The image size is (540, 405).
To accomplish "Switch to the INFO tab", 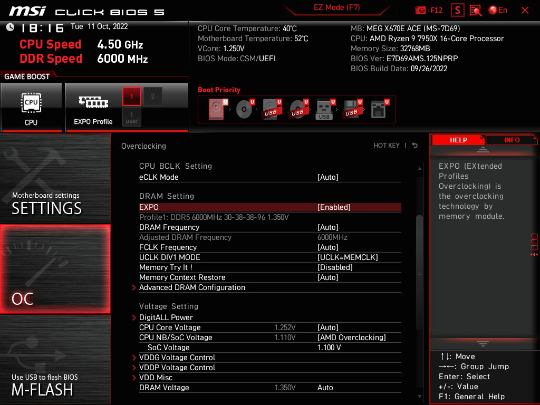I will (512, 140).
